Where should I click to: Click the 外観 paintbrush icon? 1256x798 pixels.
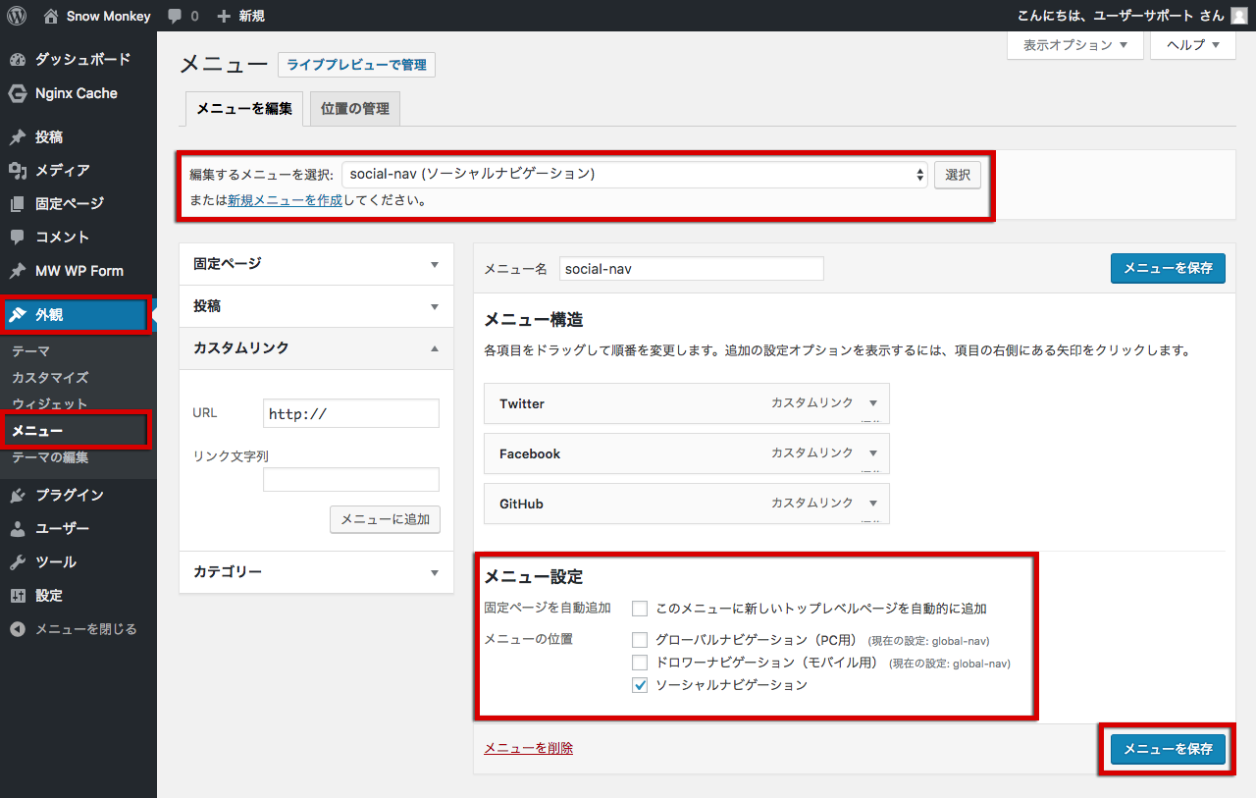click(18, 315)
